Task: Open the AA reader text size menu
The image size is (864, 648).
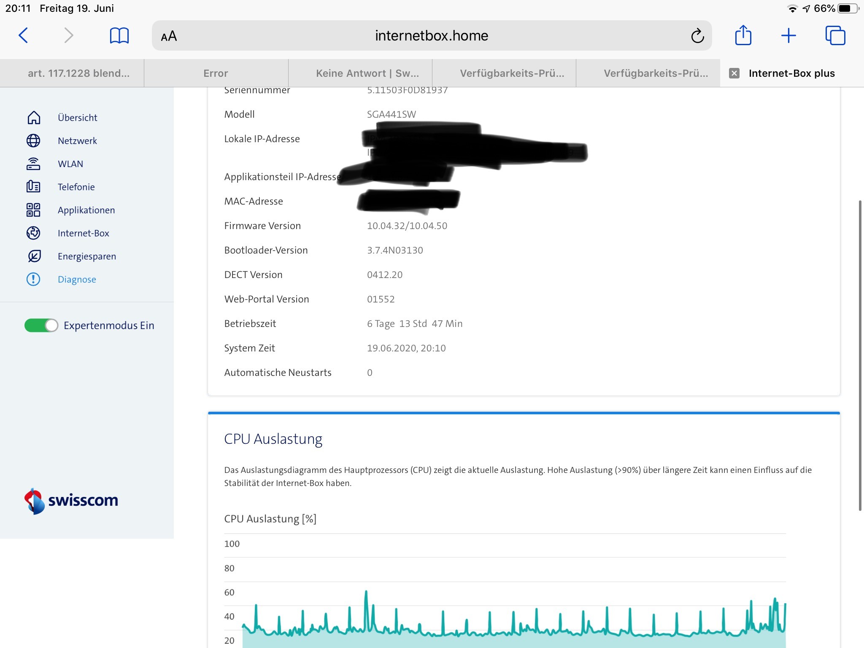Action: coord(169,36)
